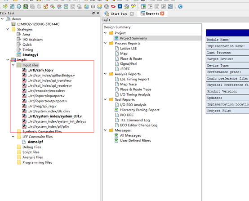Click the waveform with green arrow icon

53,6
